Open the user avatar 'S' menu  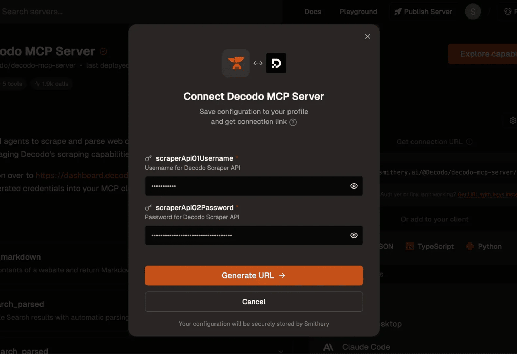click(473, 12)
